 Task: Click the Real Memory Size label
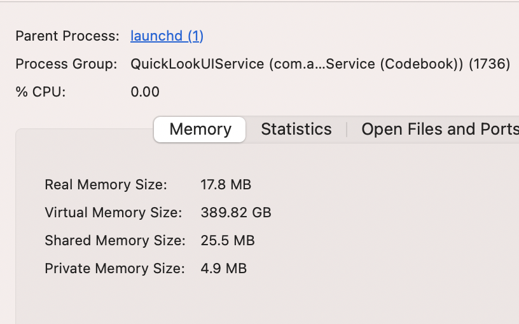tap(106, 185)
